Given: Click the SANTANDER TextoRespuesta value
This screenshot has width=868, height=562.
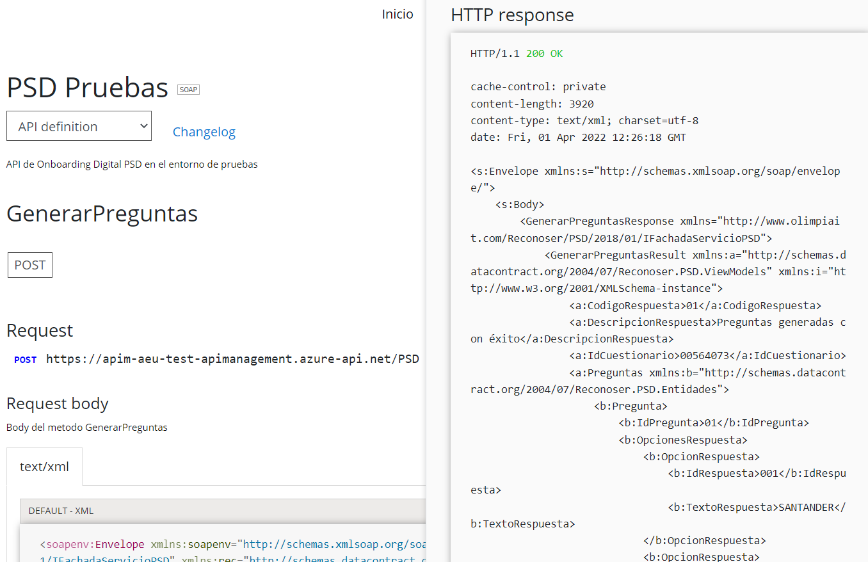Looking at the screenshot, I should click(807, 507).
